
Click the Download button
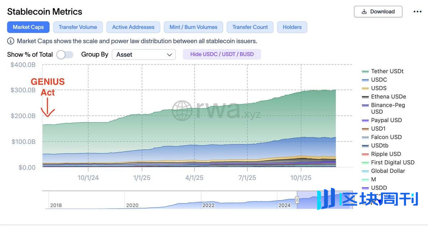point(378,12)
